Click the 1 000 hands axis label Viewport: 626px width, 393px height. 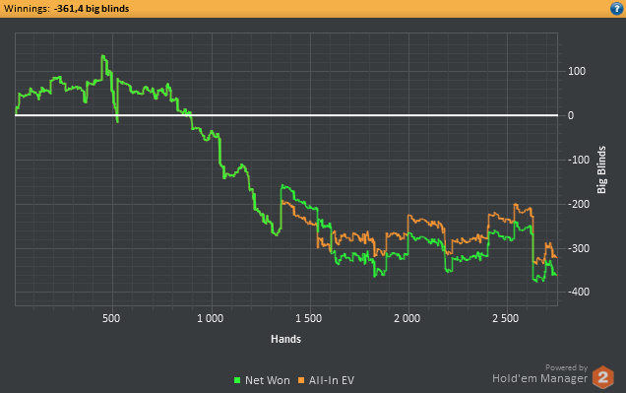point(210,318)
